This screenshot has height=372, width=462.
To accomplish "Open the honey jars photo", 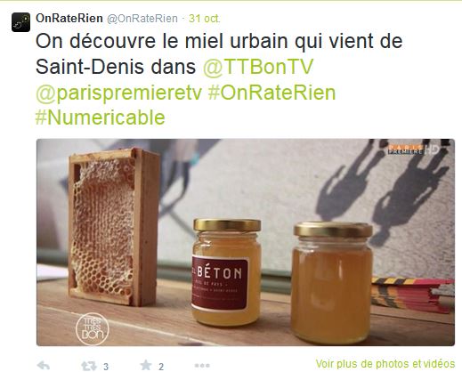I will coord(246,242).
